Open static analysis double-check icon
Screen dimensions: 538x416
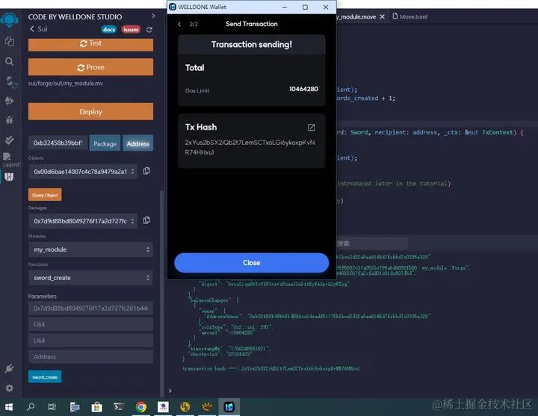pos(9,140)
